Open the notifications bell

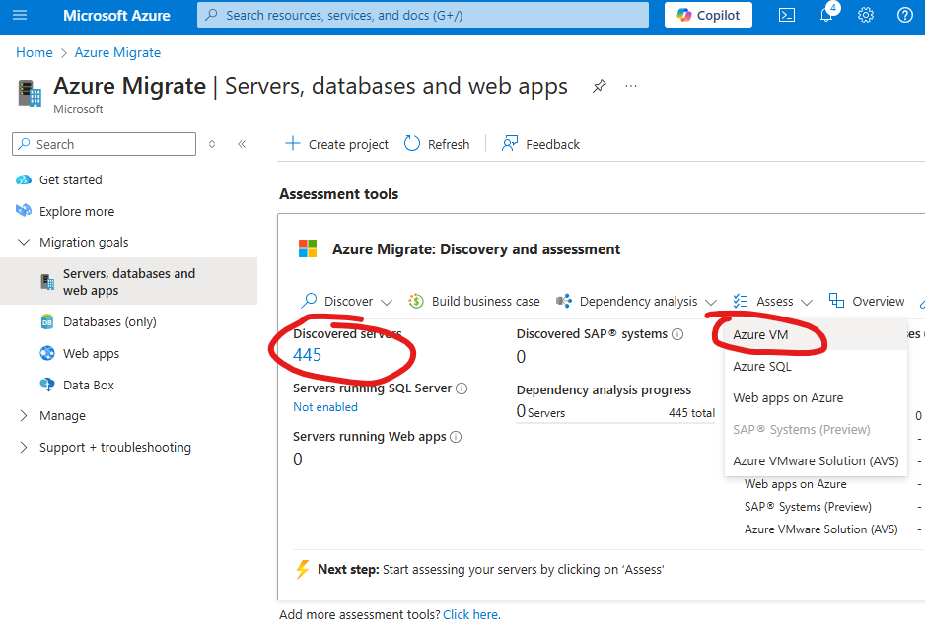click(x=826, y=15)
